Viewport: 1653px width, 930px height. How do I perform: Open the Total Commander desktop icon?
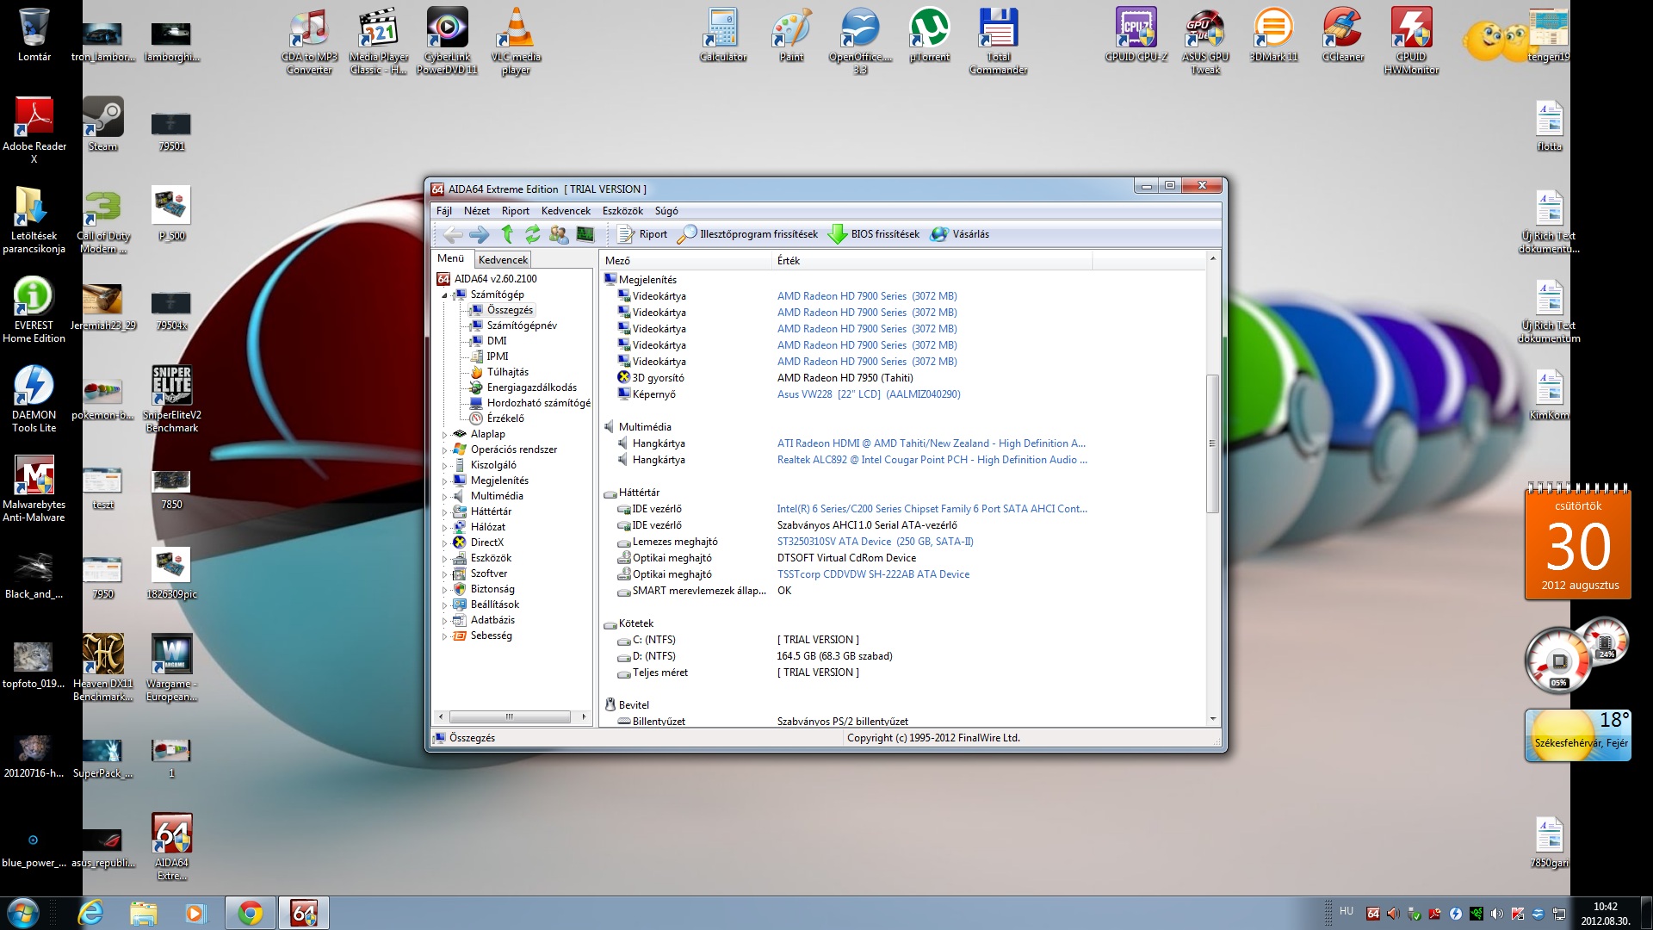tap(998, 40)
